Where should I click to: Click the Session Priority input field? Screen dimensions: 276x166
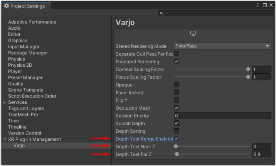[x=223, y=116]
